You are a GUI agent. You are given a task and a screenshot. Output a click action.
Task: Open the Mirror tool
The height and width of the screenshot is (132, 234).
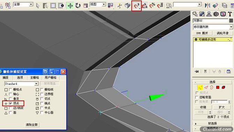tap(207, 6)
